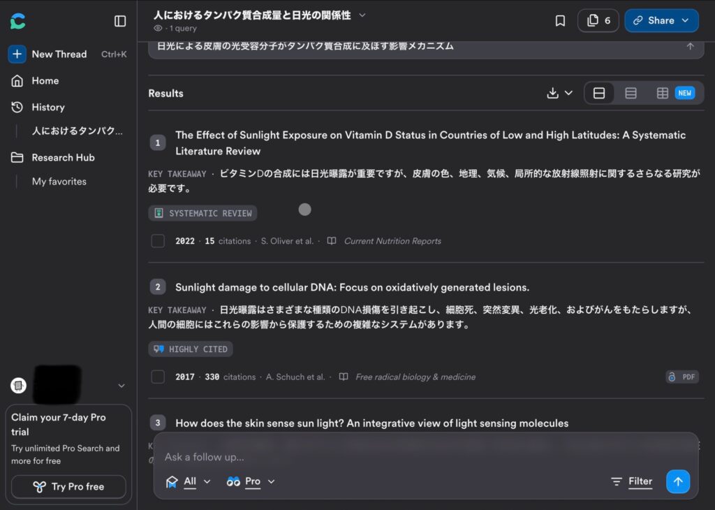This screenshot has width=715, height=510.
Task: Select checkbox for the 2022 Vitamin D paper
Action: pyautogui.click(x=158, y=241)
